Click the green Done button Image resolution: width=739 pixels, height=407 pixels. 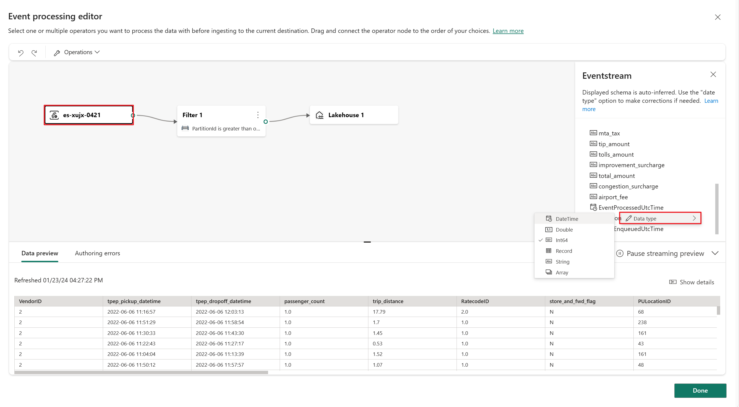pos(700,390)
